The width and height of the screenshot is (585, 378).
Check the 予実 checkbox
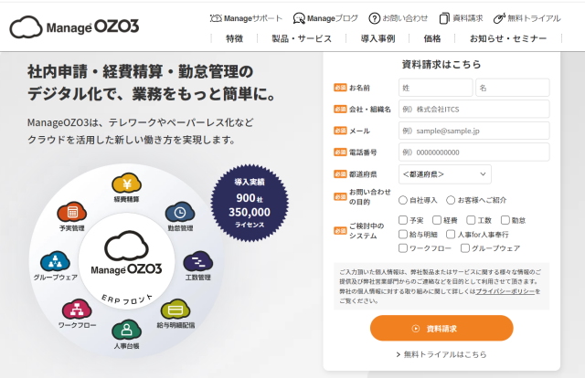403,220
